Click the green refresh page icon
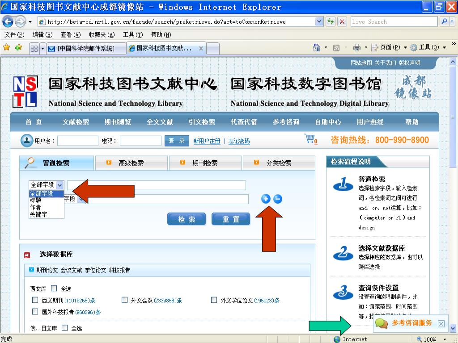Screen dimensions: 458x343 pos(331,21)
